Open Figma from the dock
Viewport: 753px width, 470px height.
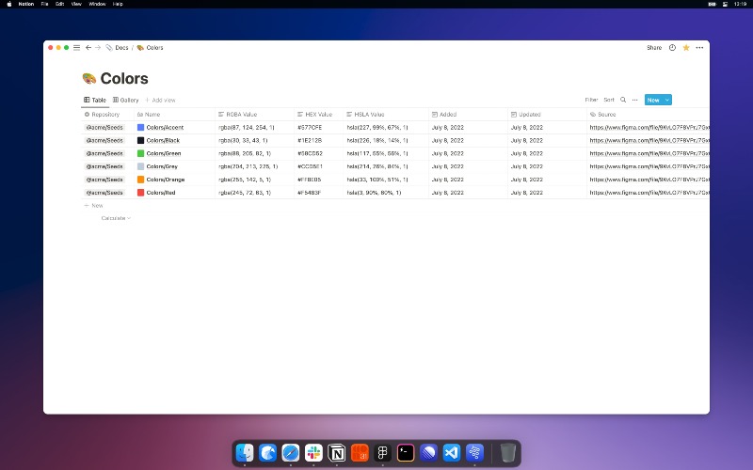pos(383,452)
